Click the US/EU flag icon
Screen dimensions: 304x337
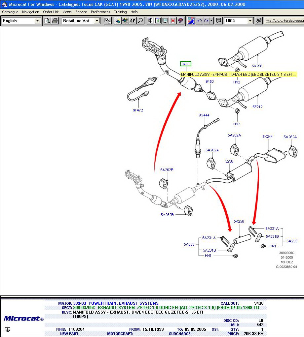(191, 21)
